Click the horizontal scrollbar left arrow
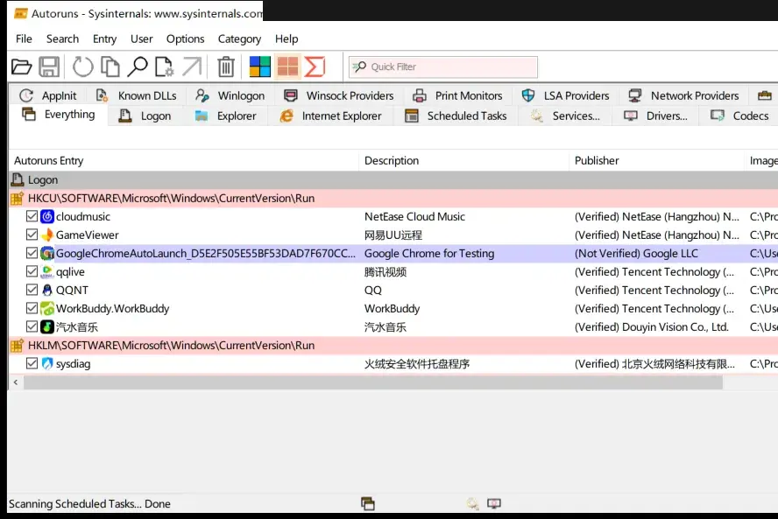Viewport: 778px width, 519px height. pos(16,382)
